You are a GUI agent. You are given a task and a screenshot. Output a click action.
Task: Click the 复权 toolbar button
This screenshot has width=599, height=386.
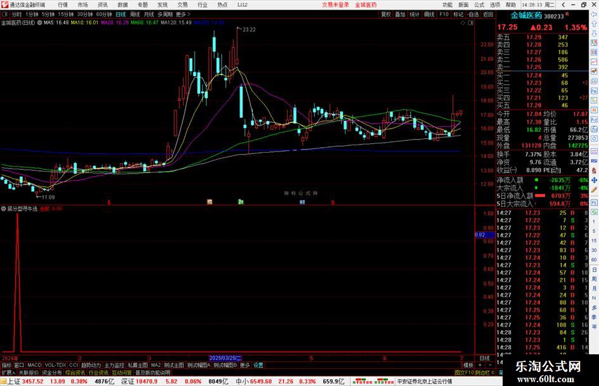(386, 14)
